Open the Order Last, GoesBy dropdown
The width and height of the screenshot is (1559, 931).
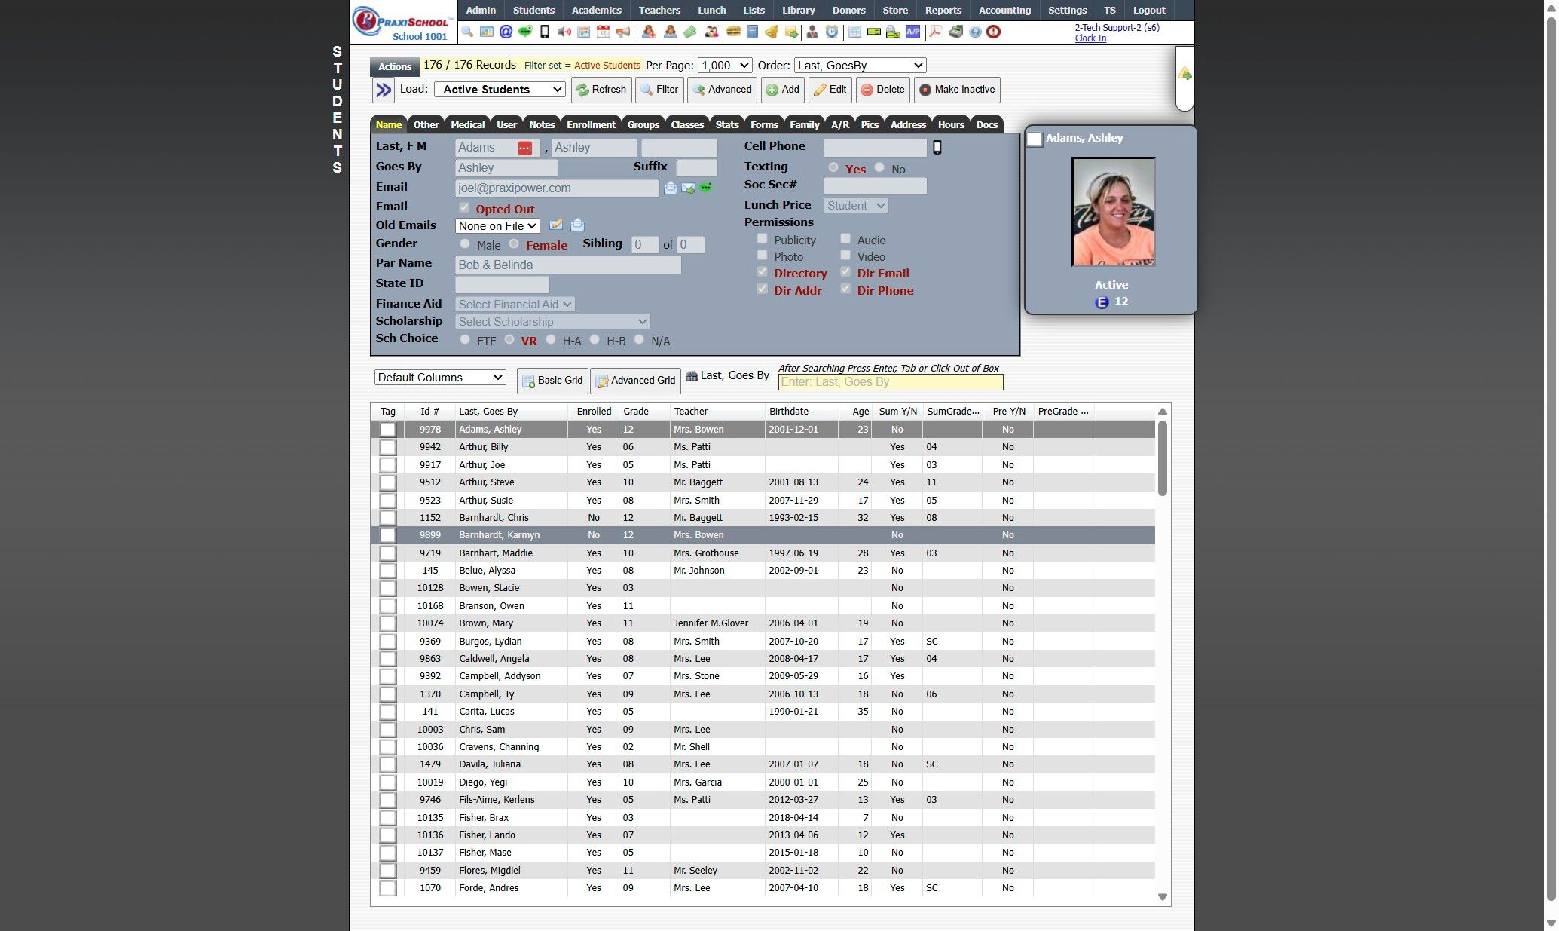click(860, 66)
